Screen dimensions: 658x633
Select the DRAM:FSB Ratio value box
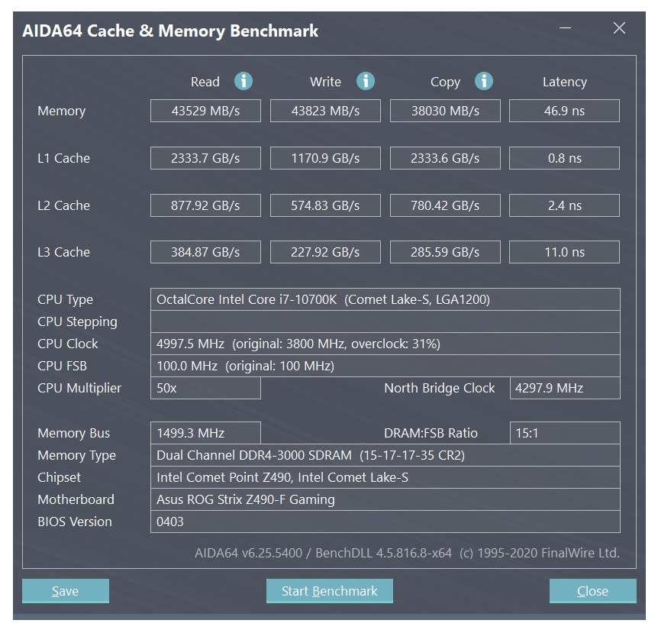pos(564,433)
